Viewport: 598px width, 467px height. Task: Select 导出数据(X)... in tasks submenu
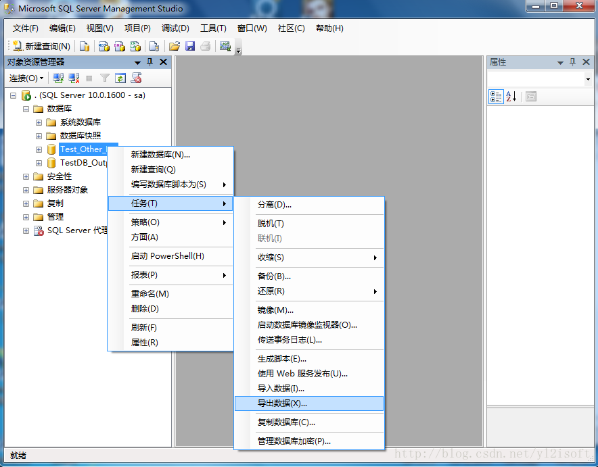pyautogui.click(x=309, y=403)
